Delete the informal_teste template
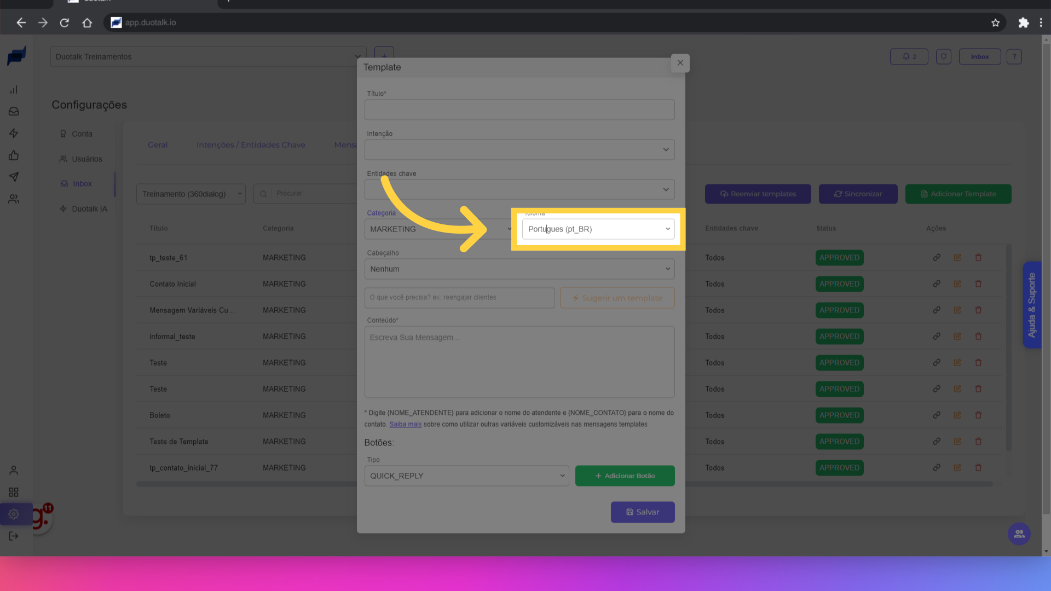1051x591 pixels. click(x=978, y=337)
